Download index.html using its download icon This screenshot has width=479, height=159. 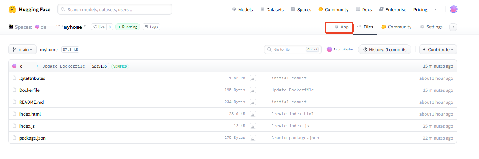pos(253,114)
